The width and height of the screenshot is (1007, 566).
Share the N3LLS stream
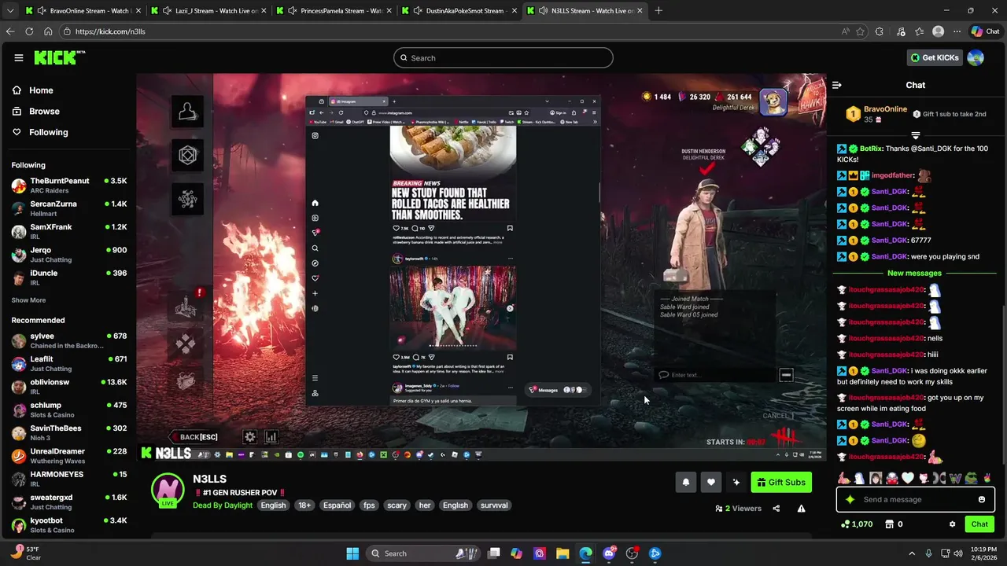[x=776, y=509]
